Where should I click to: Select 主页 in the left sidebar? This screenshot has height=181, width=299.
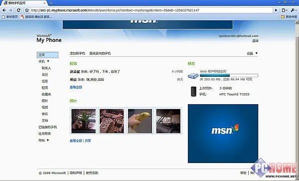(x=47, y=55)
